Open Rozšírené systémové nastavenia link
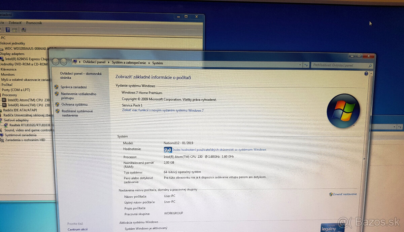 pyautogui.click(x=77, y=113)
